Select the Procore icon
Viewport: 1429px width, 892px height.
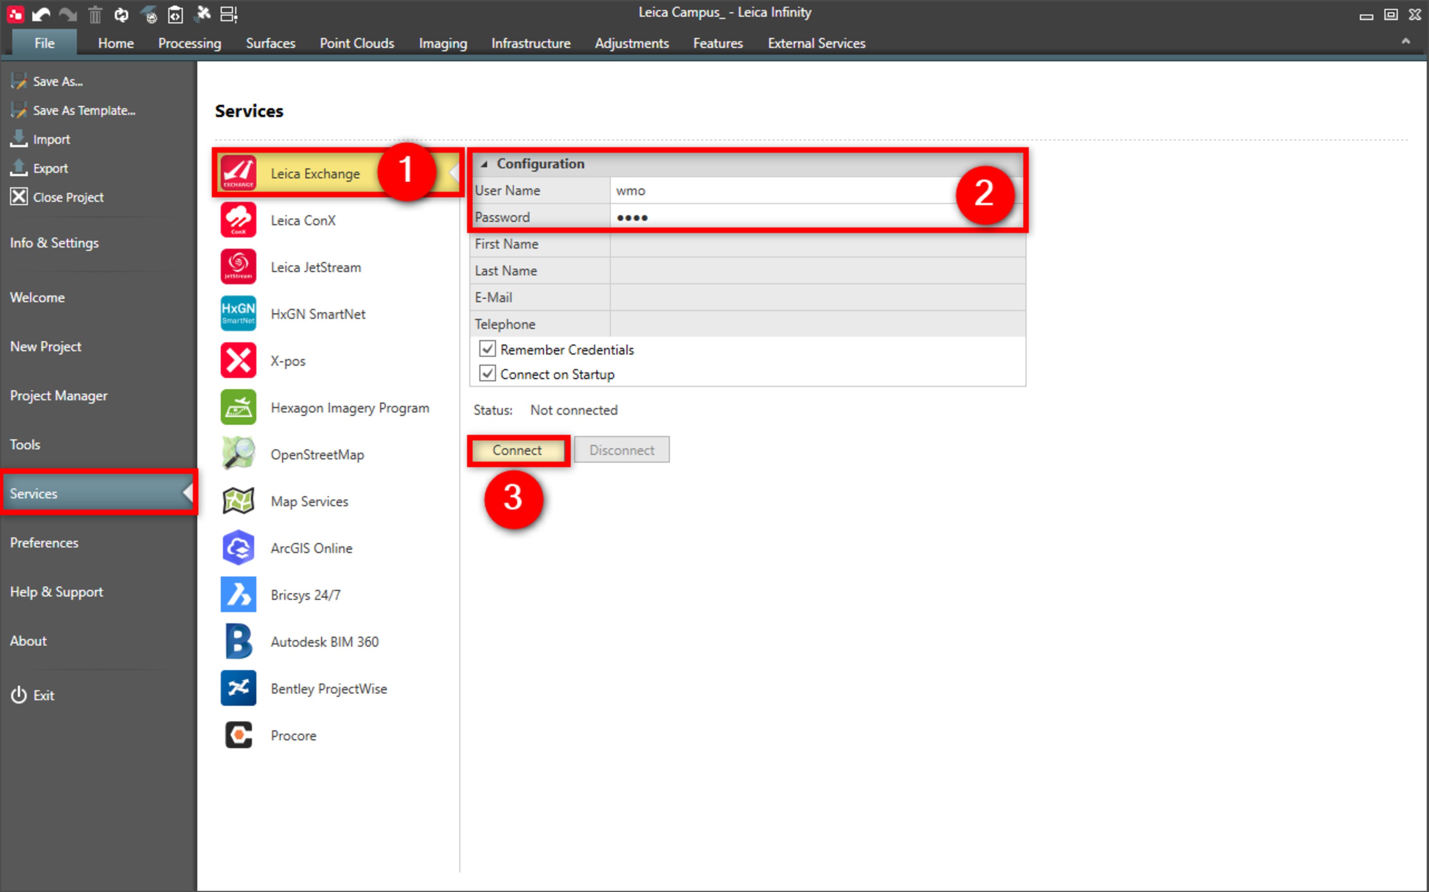pyautogui.click(x=238, y=735)
